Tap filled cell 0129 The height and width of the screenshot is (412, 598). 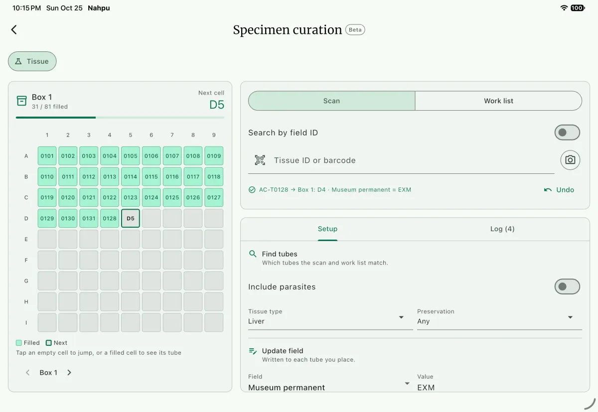47,218
